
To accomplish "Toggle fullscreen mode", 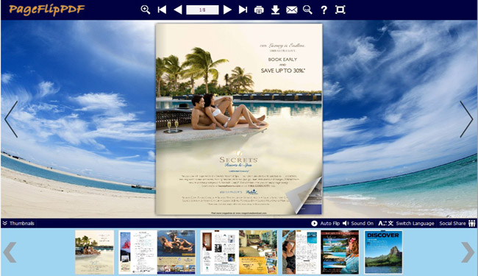I will pyautogui.click(x=340, y=10).
